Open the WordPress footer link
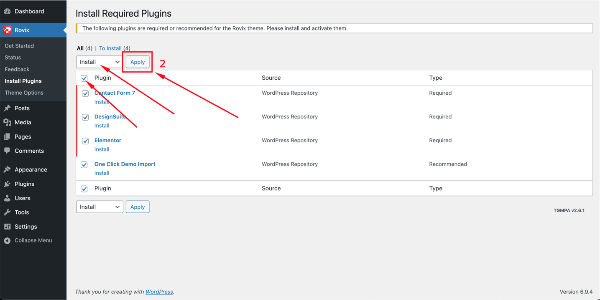Image resolution: width=600 pixels, height=300 pixels. point(159,292)
